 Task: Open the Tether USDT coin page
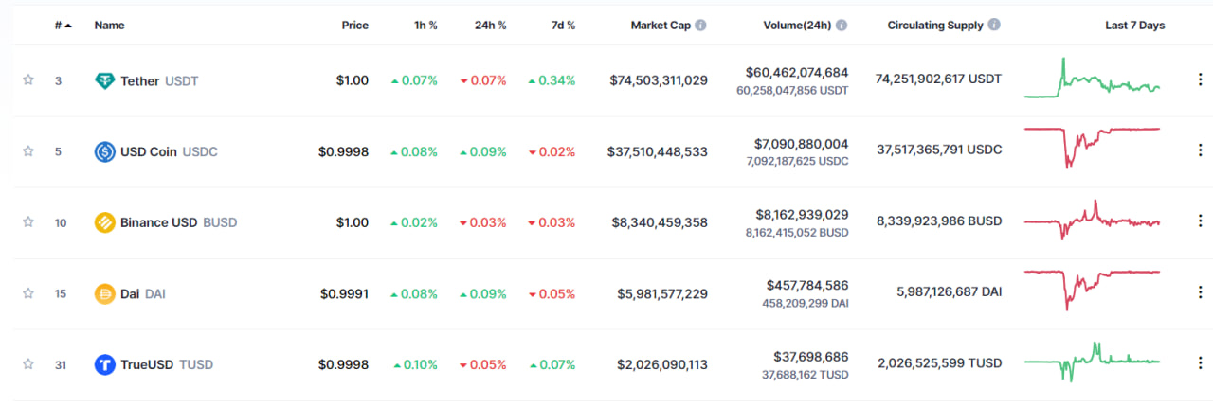159,81
